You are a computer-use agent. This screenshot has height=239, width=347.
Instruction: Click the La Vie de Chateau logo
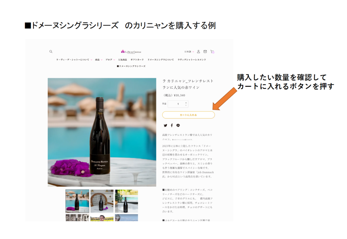pyautogui.click(x=131, y=52)
